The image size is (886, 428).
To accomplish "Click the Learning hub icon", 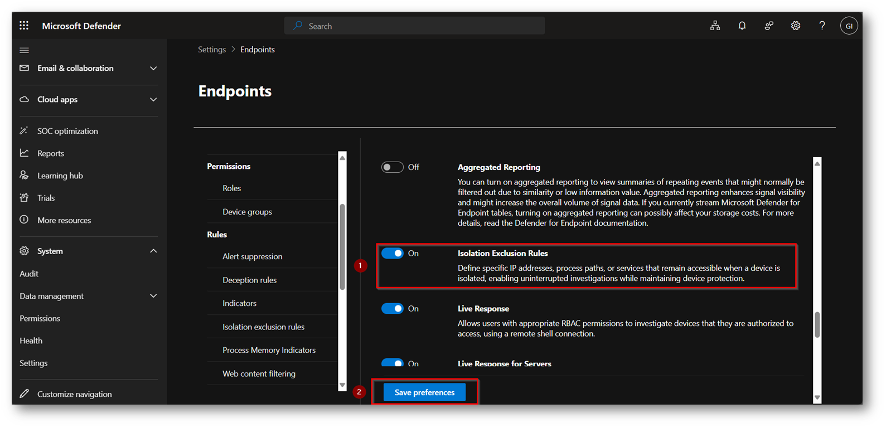I will (x=24, y=175).
